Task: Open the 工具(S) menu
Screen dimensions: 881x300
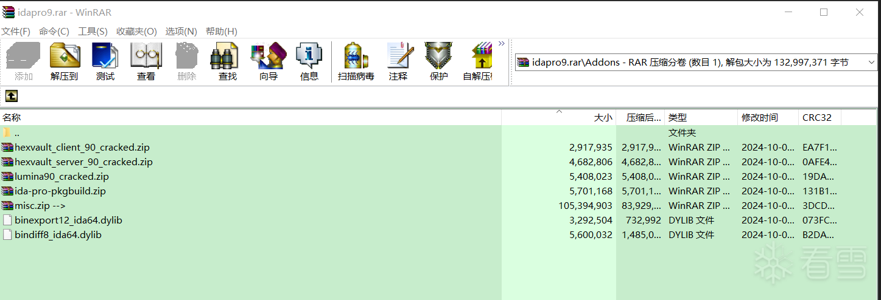Action: coord(93,31)
